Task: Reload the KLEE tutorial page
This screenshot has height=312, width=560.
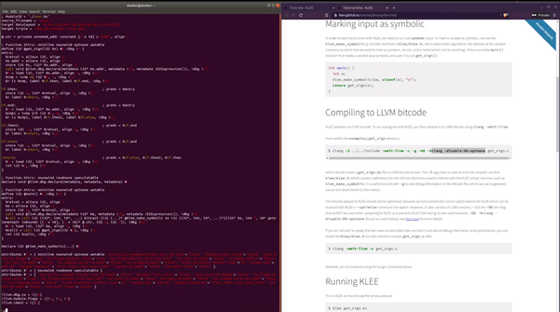Action: point(301,15)
